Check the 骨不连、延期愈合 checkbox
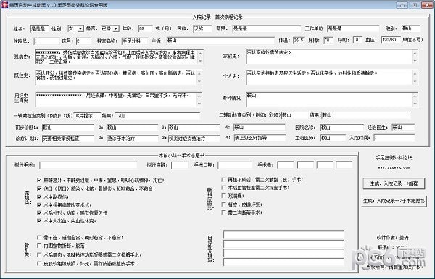The height and width of the screenshot is (279, 435). click(x=39, y=238)
